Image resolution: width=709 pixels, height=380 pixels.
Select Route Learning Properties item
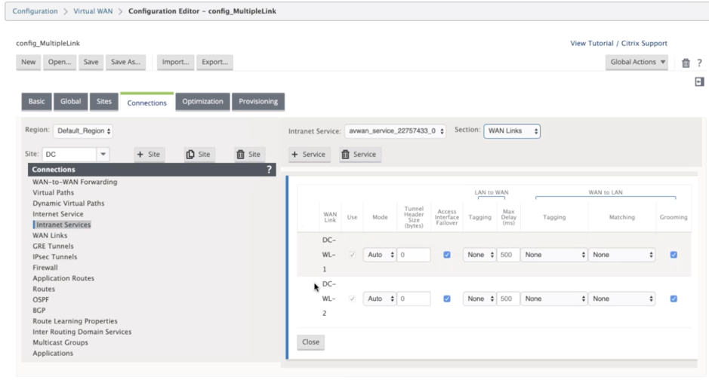click(75, 321)
